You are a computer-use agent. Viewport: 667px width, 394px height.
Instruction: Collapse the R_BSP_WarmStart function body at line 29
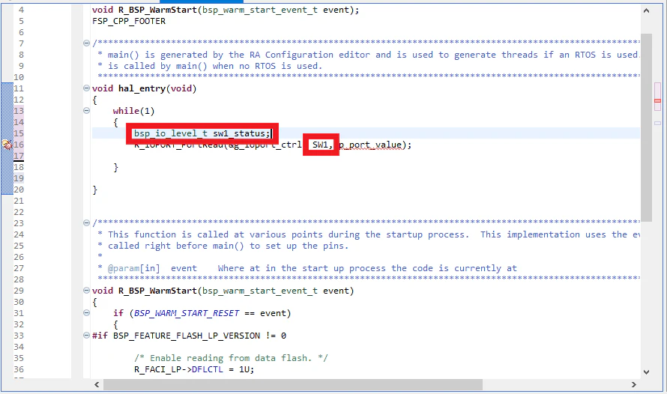coord(86,291)
